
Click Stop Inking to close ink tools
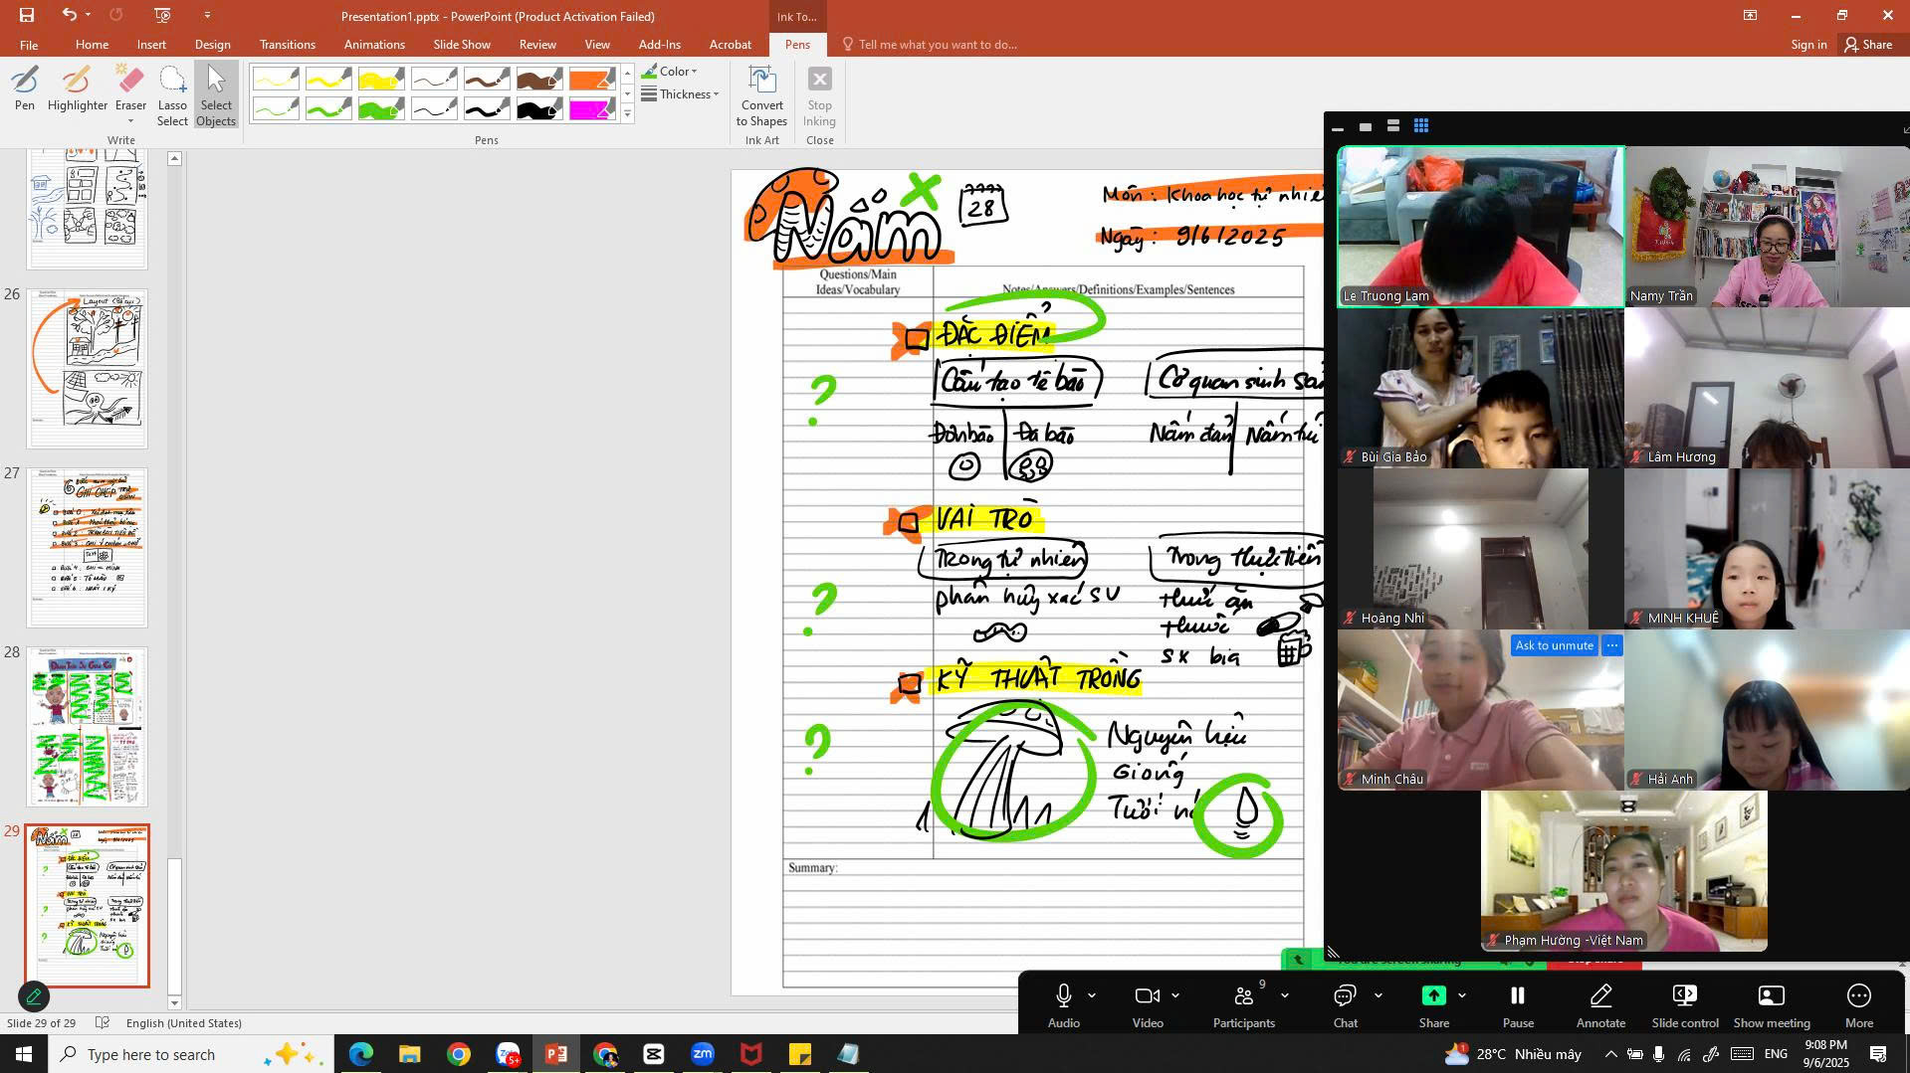point(819,95)
